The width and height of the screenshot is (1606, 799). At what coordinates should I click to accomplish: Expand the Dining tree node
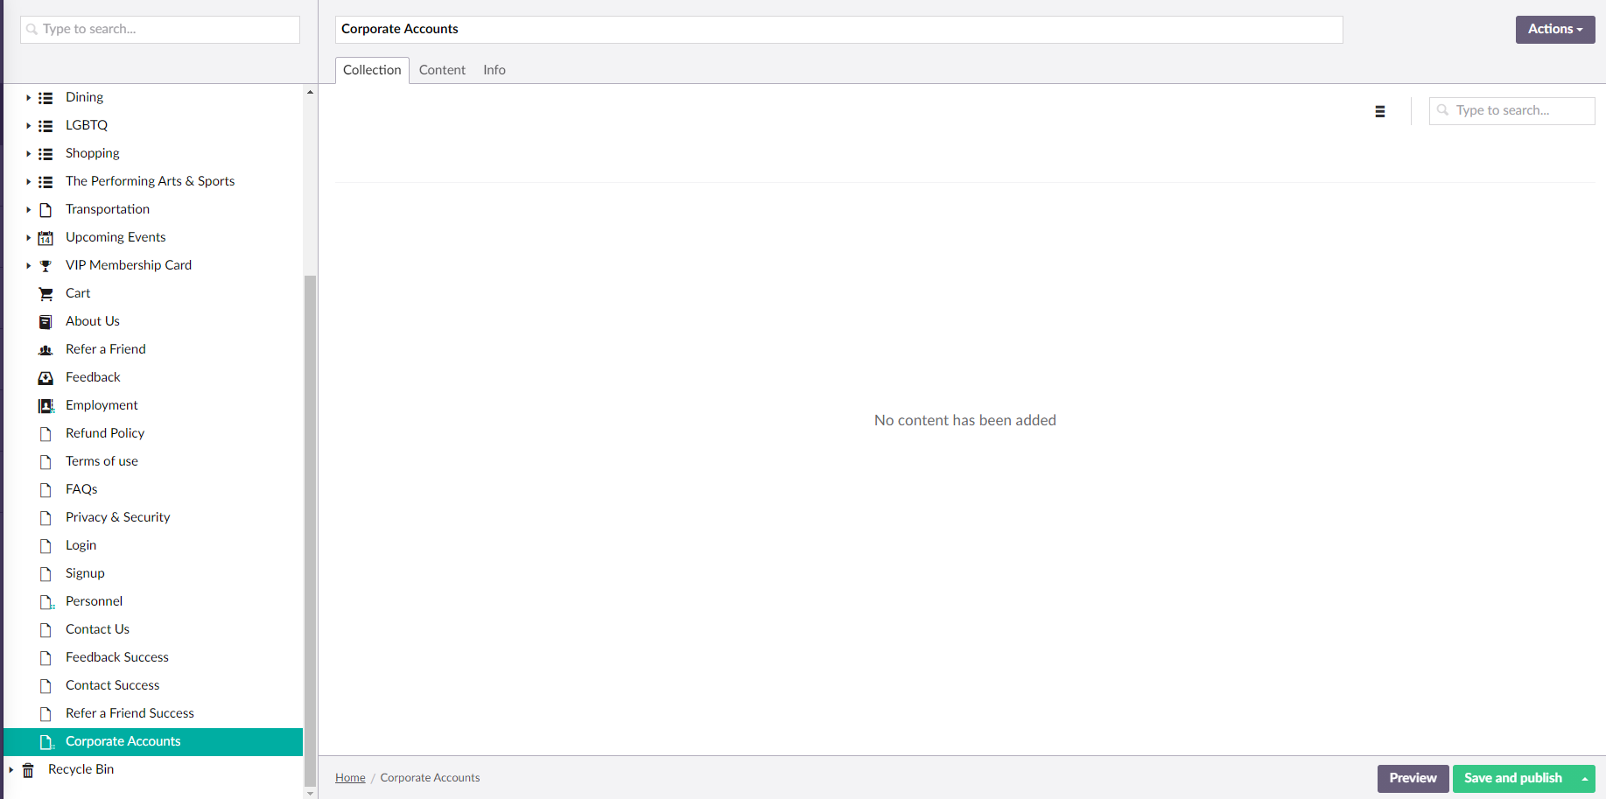click(28, 98)
